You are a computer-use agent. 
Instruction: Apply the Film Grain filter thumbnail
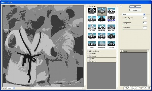click(x=92, y=18)
